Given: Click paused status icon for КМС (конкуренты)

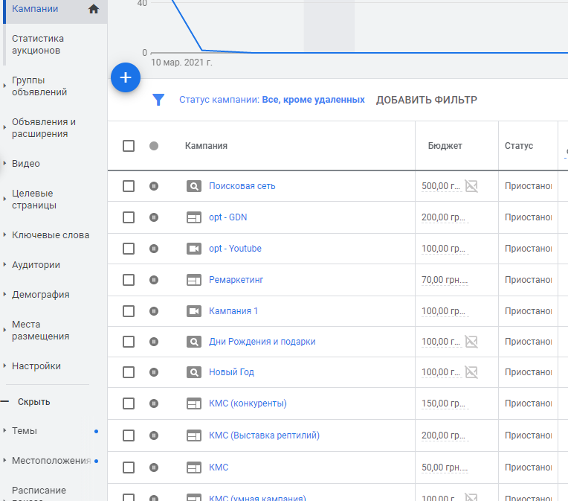Looking at the screenshot, I should tap(154, 403).
